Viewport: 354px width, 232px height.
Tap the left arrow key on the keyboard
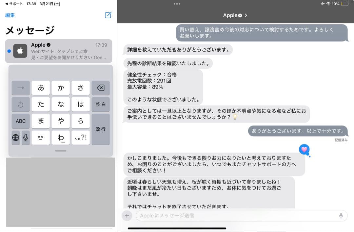[21, 88]
